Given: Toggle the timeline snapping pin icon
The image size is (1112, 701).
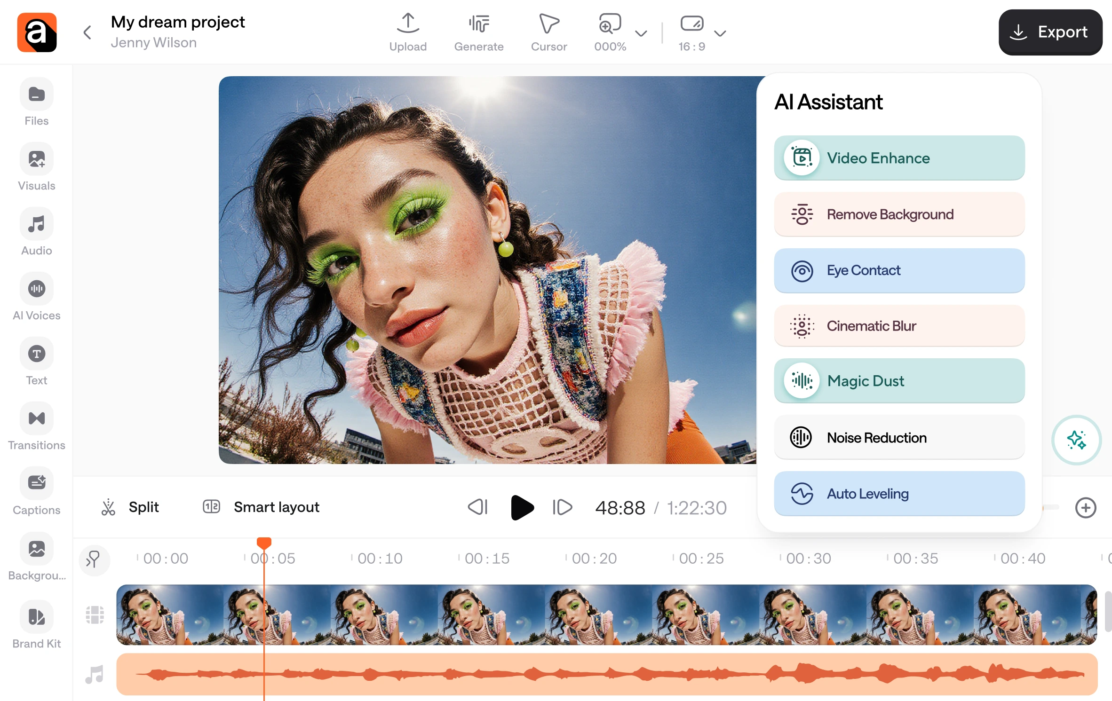Looking at the screenshot, I should click(x=94, y=559).
